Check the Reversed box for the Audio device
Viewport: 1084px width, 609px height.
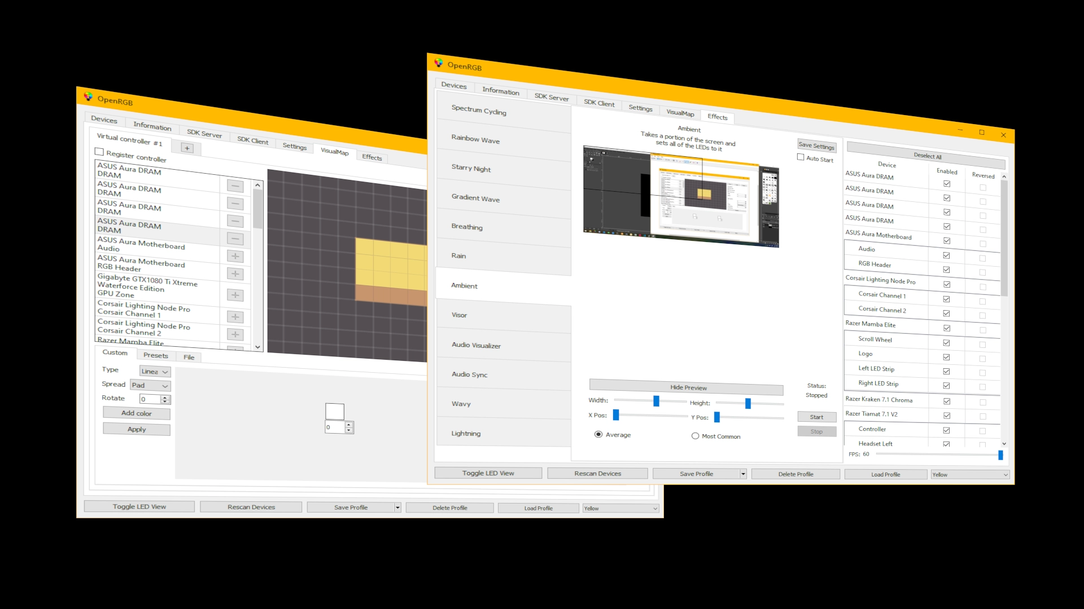click(x=983, y=255)
